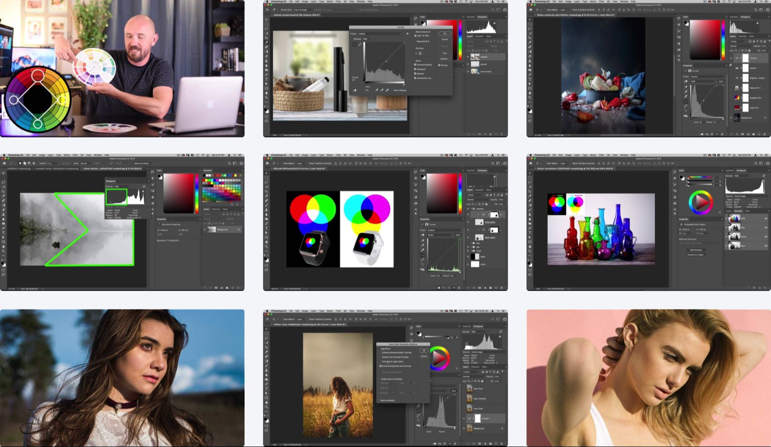Select the Type tool in the makeup composite window
Viewport: 771px width, 447px height.
click(x=267, y=79)
